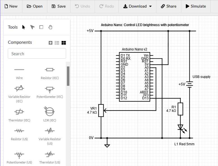Image resolution: width=218 pixels, height=166 pixels.
Task: Select the VR1 potentiometer symbol
Action: pyautogui.click(x=101, y=110)
